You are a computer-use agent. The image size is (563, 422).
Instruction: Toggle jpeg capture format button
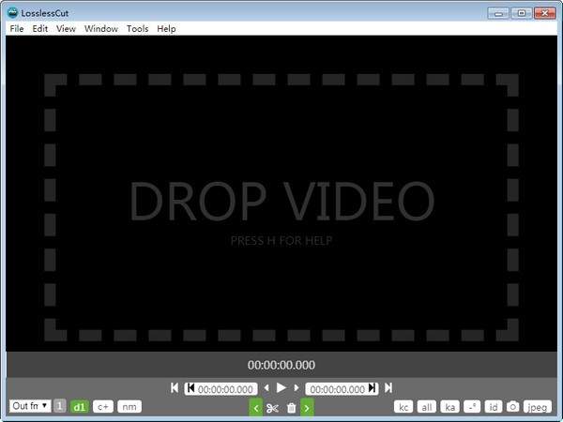pos(537,407)
